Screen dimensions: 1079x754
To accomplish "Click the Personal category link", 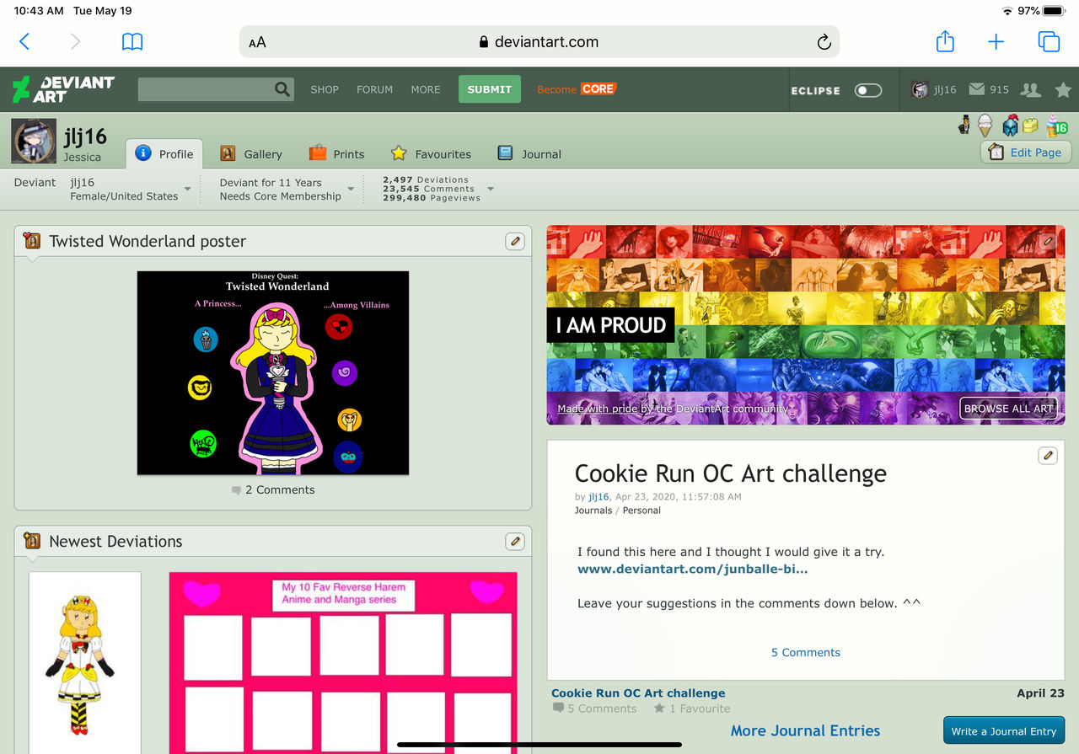I will (x=641, y=511).
